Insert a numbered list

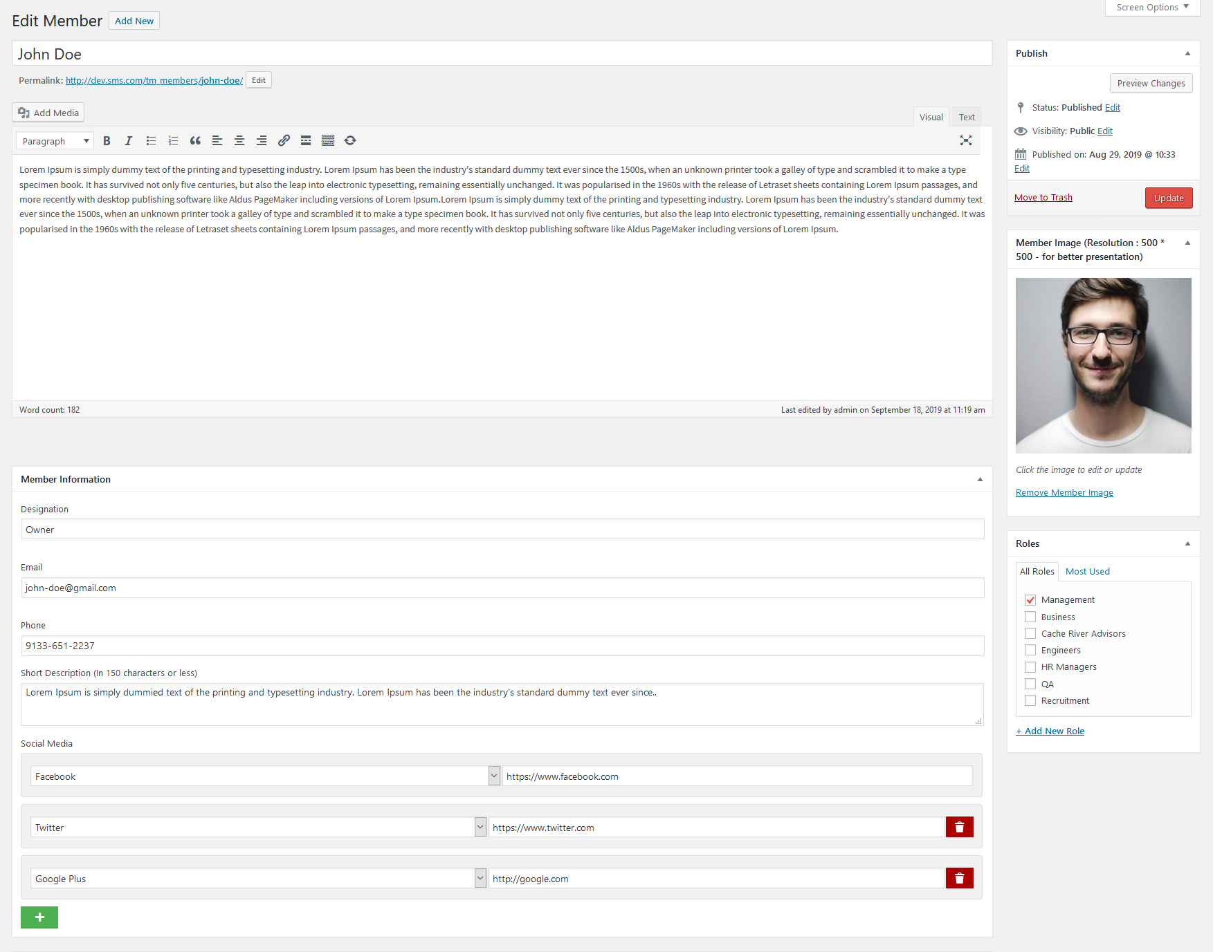173,140
